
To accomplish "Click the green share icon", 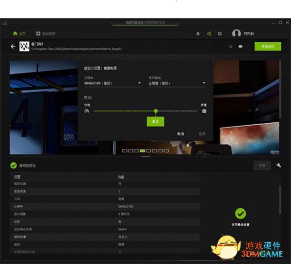I will [x=209, y=33].
